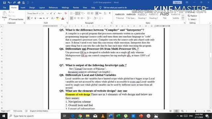Click the Paste clipboard icon

[4, 14]
